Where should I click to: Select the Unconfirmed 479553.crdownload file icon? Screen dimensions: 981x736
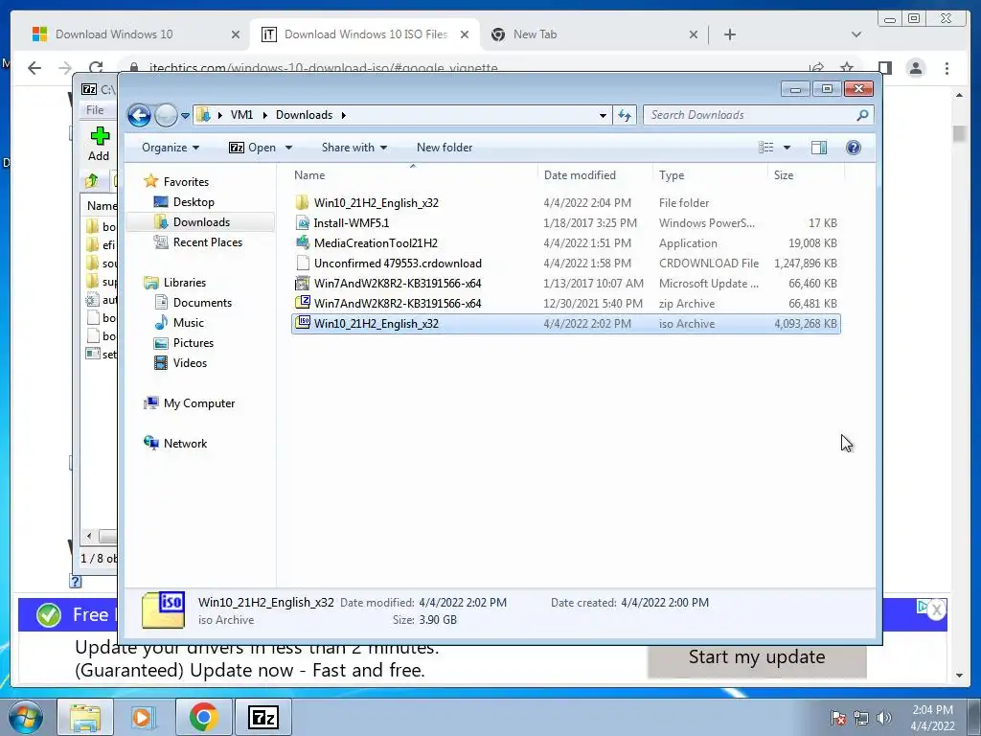click(302, 263)
